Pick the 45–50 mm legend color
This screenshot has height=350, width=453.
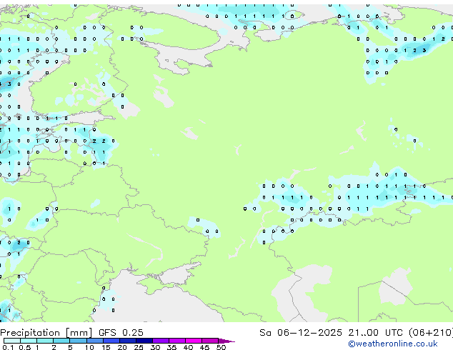point(210,341)
